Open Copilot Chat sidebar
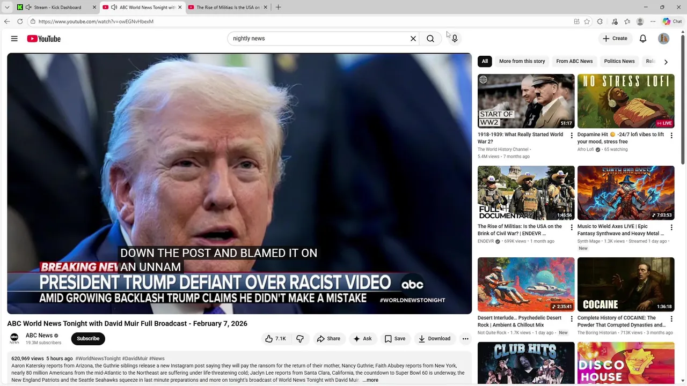This screenshot has height=386, width=687. [x=672, y=21]
